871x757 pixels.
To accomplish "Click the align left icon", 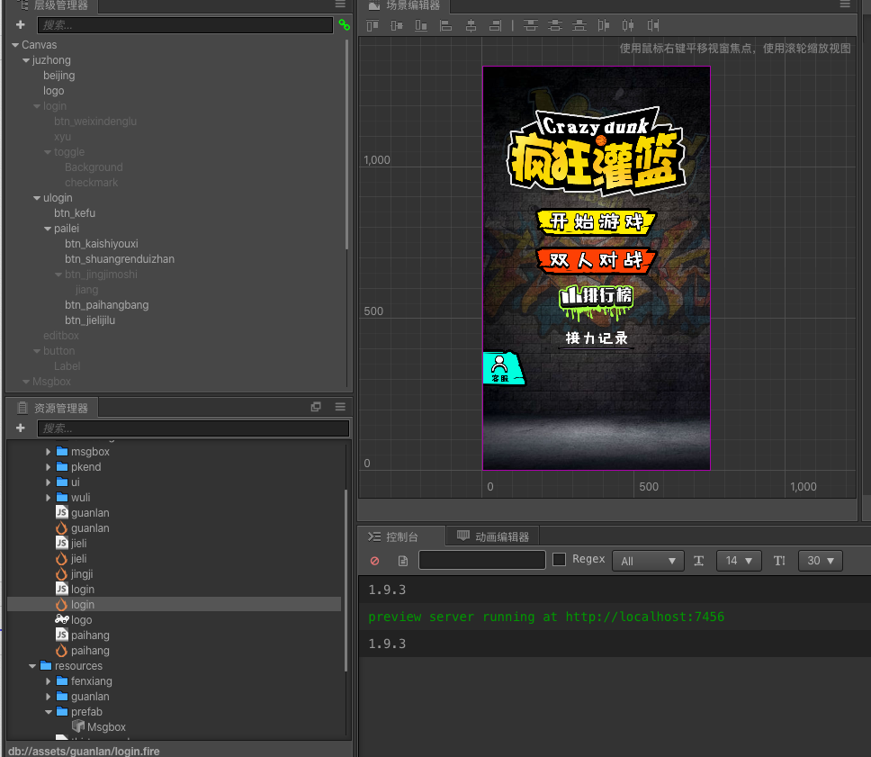I will point(445,25).
